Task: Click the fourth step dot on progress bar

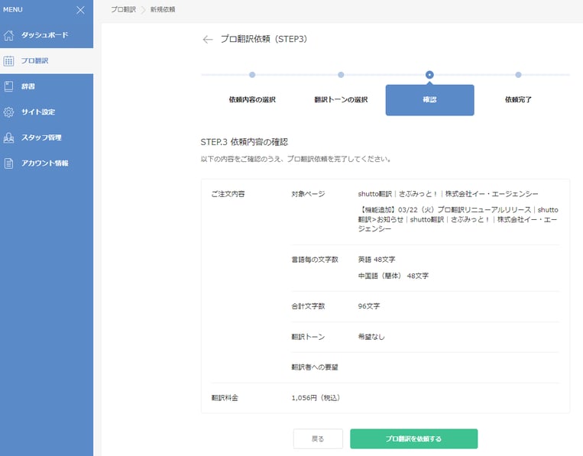Action: point(518,75)
